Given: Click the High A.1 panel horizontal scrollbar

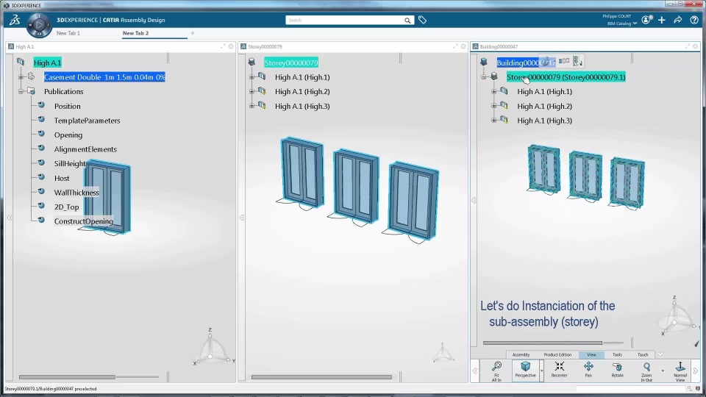Looking at the screenshot, I should click(67, 376).
